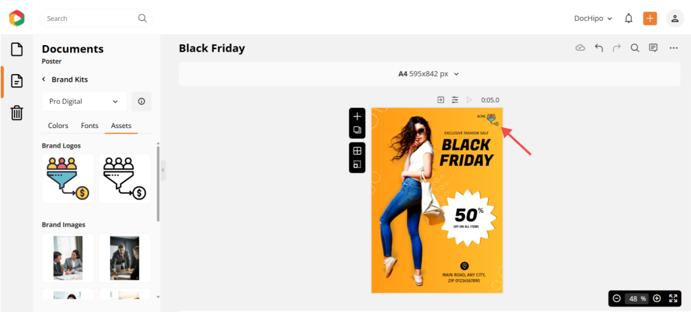691x312 pixels.
Task: Undo the last action
Action: coord(599,48)
